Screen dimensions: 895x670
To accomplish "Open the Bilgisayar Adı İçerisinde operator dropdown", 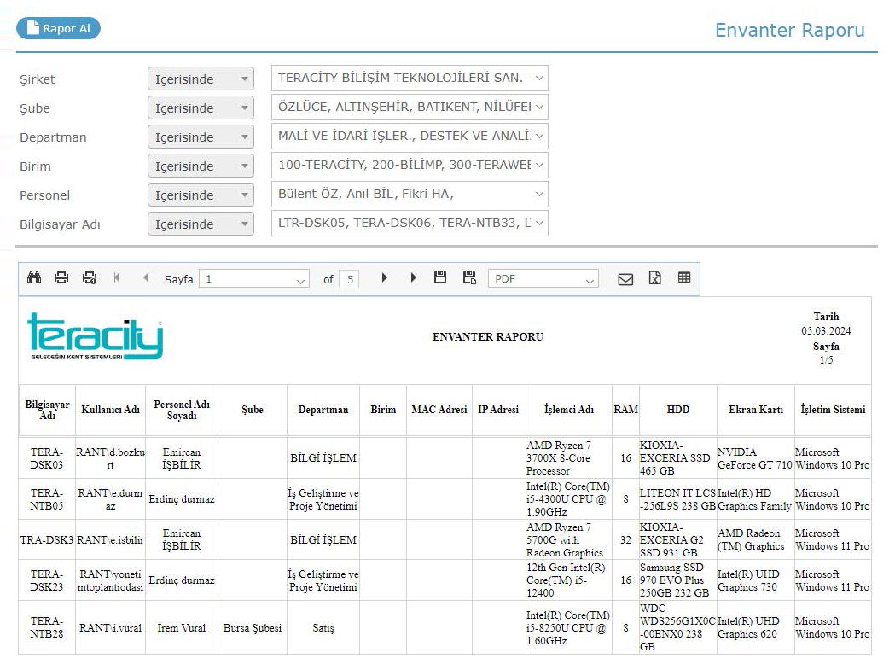I will point(201,224).
